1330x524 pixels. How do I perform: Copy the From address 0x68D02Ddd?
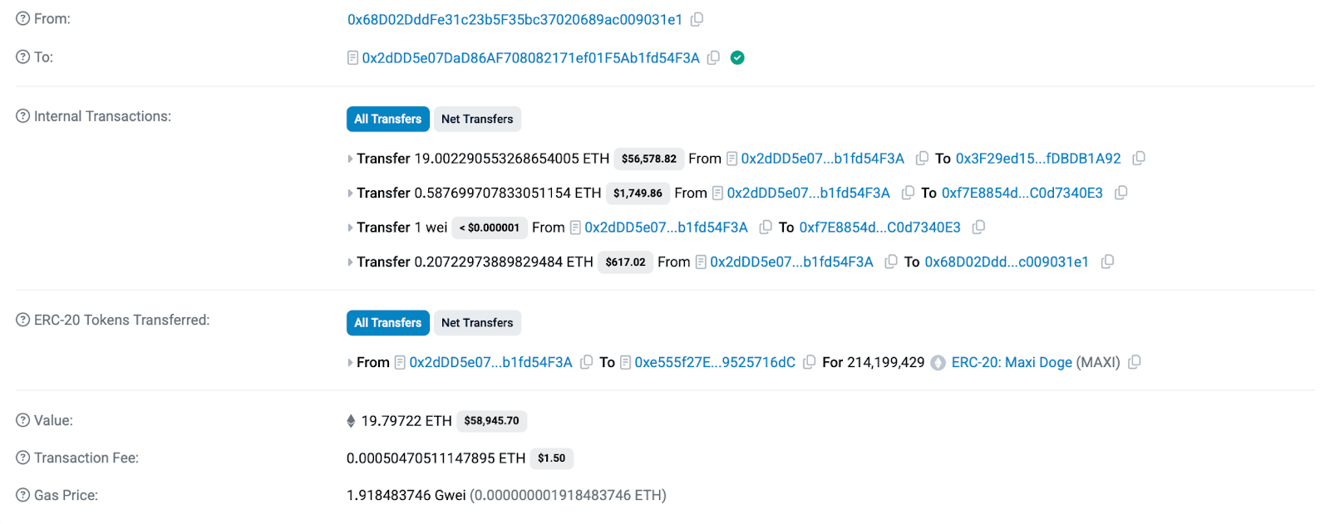(x=697, y=19)
